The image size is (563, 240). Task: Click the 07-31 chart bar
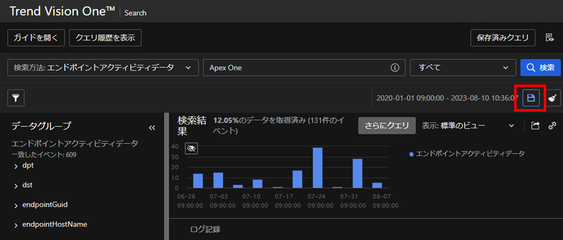(357, 174)
